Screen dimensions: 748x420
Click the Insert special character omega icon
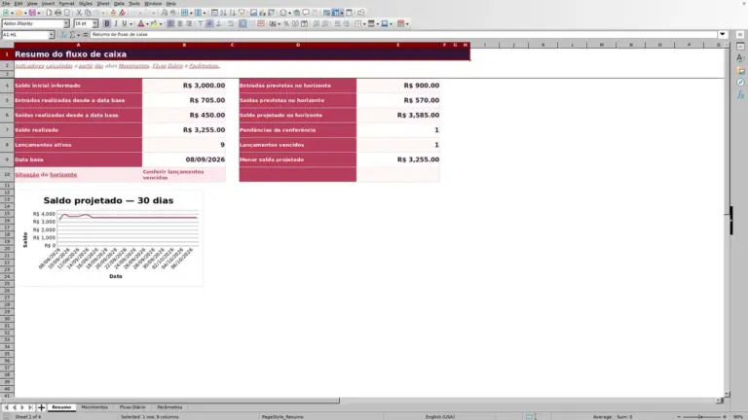pyautogui.click(x=283, y=13)
